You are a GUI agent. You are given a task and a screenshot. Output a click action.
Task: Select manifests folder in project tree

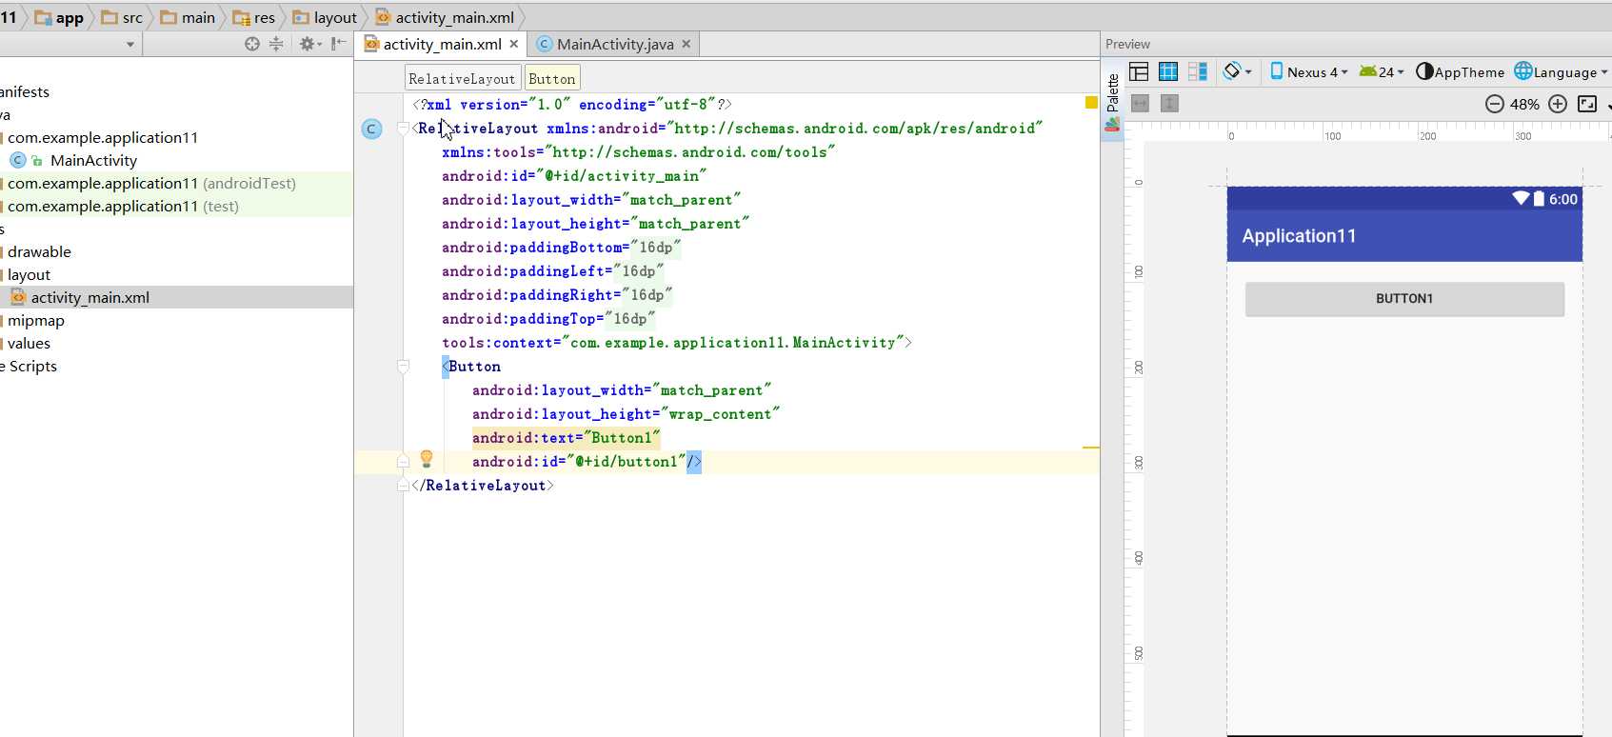tap(25, 91)
